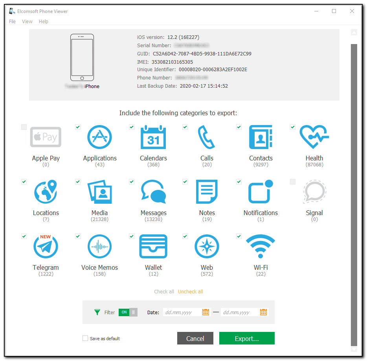Screen dimensions: 367x361
Task: Click the Health category icon
Action: pyautogui.click(x=314, y=137)
